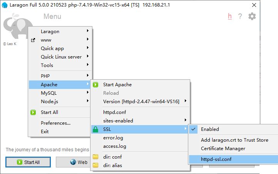Select the Apache menu entry
The width and height of the screenshot is (278, 174).
point(59,85)
